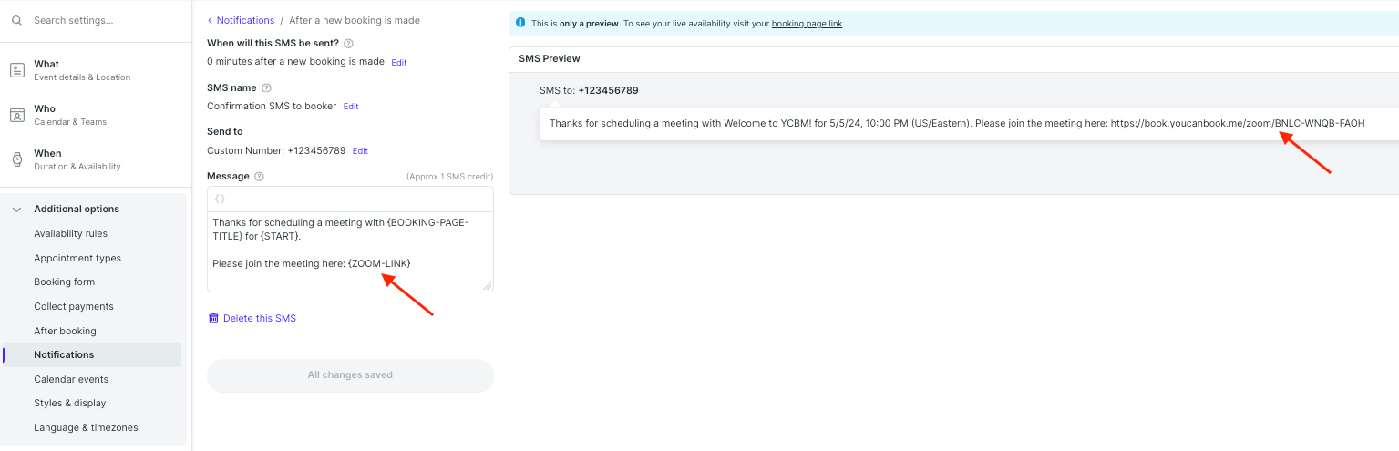Screen dimensions: 1399x451
Task: Go back to Notifications breadcrumb
Action: click(241, 20)
